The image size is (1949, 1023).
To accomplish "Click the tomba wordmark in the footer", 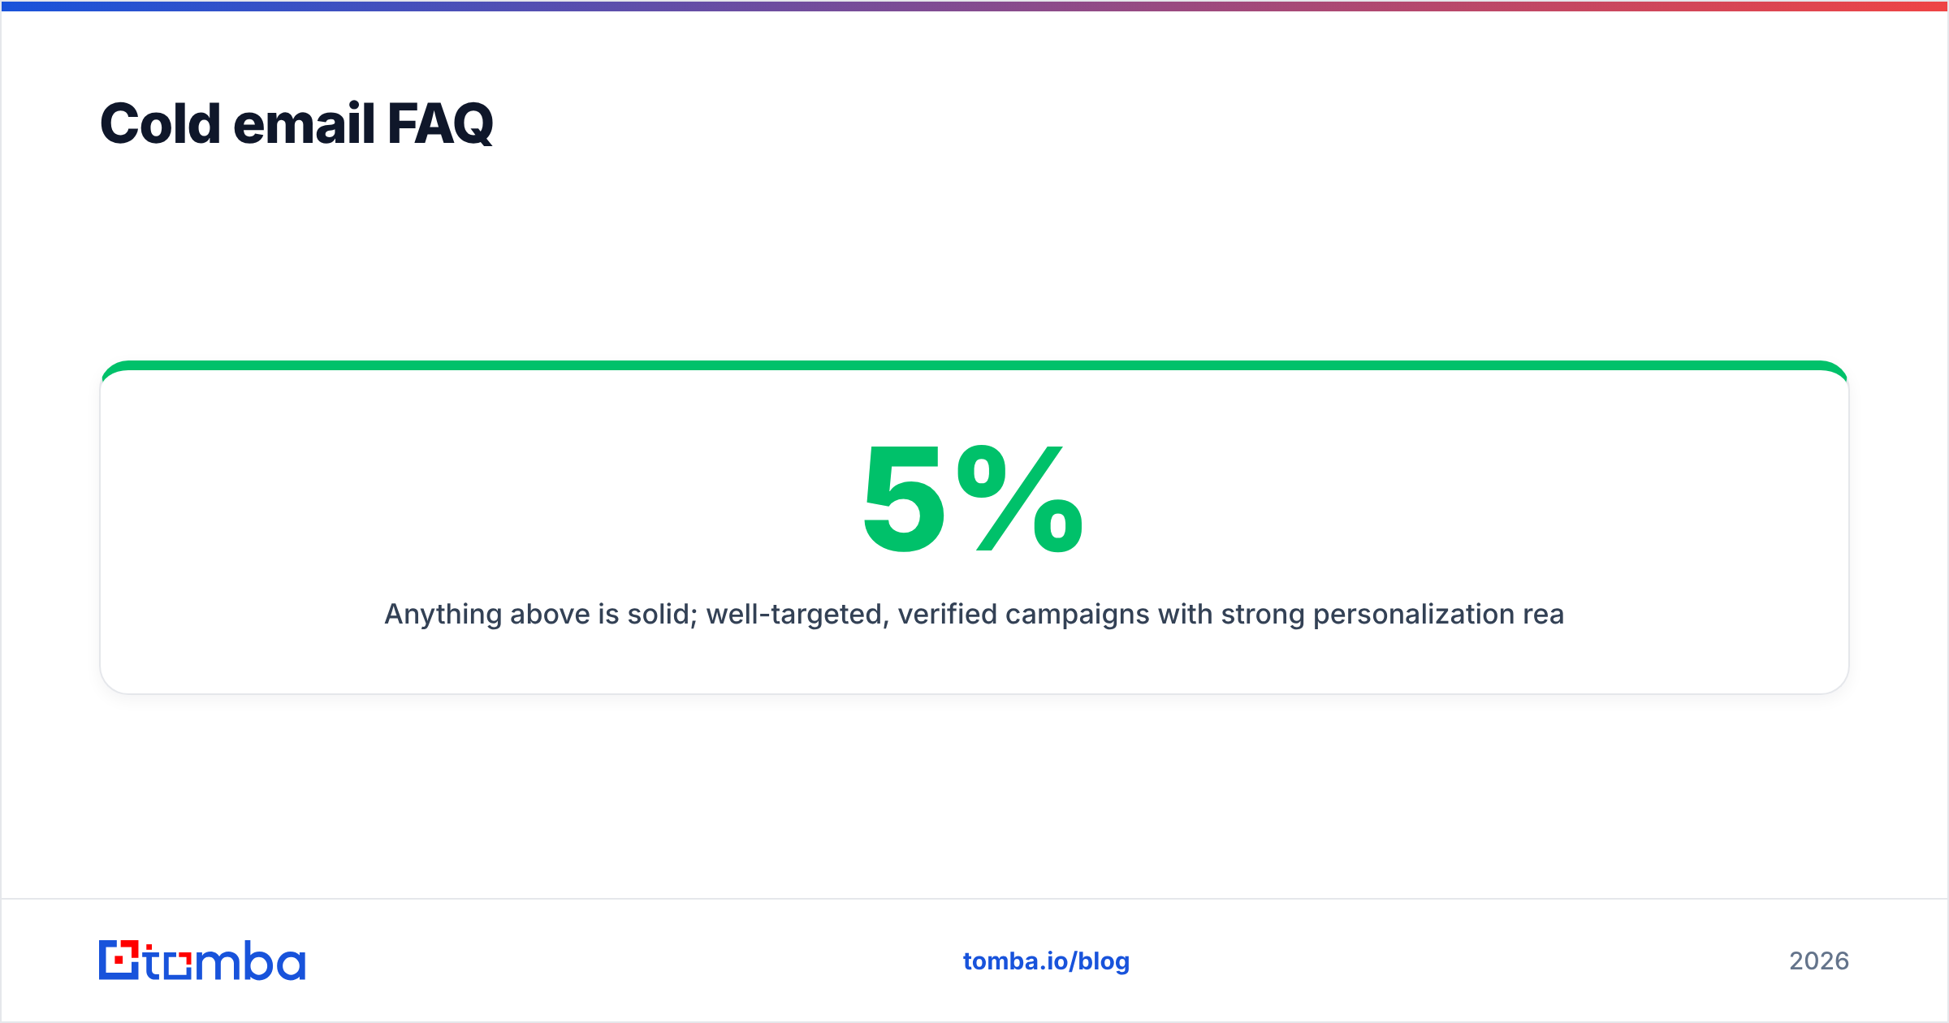I will pyautogui.click(x=225, y=960).
